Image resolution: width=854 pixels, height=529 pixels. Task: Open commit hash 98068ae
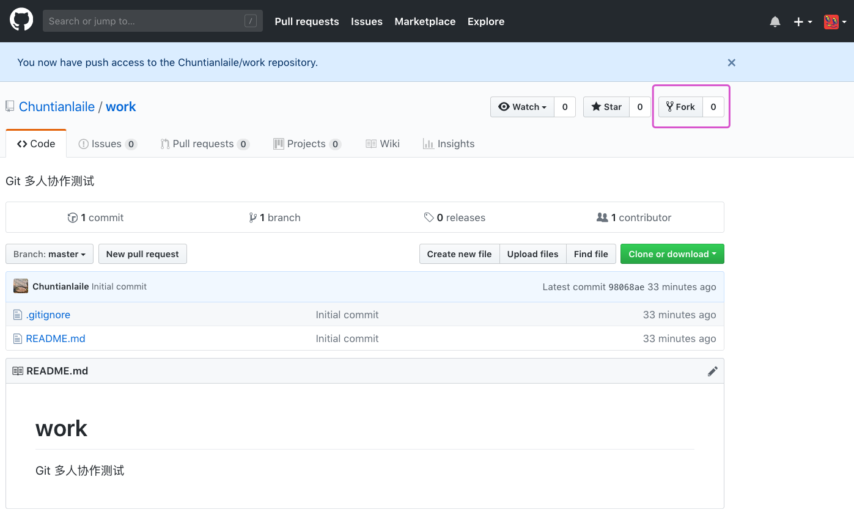pos(626,287)
